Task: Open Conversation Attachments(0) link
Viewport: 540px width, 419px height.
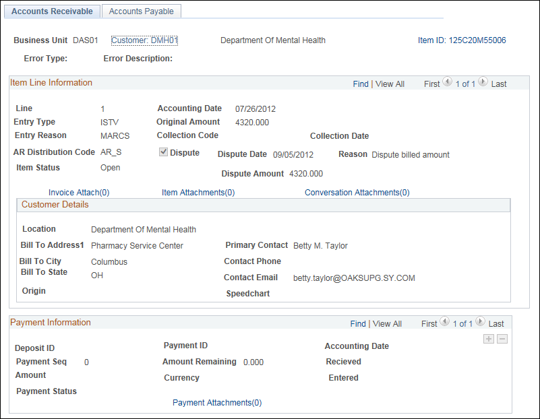Action: [357, 192]
